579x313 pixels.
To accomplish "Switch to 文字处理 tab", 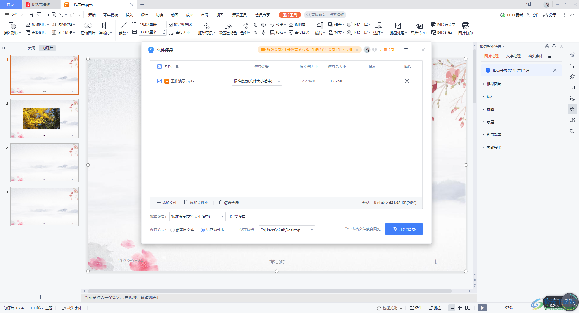I will pos(513,56).
